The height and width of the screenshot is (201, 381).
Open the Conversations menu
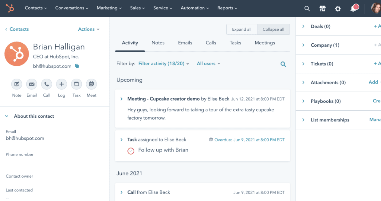[72, 8]
